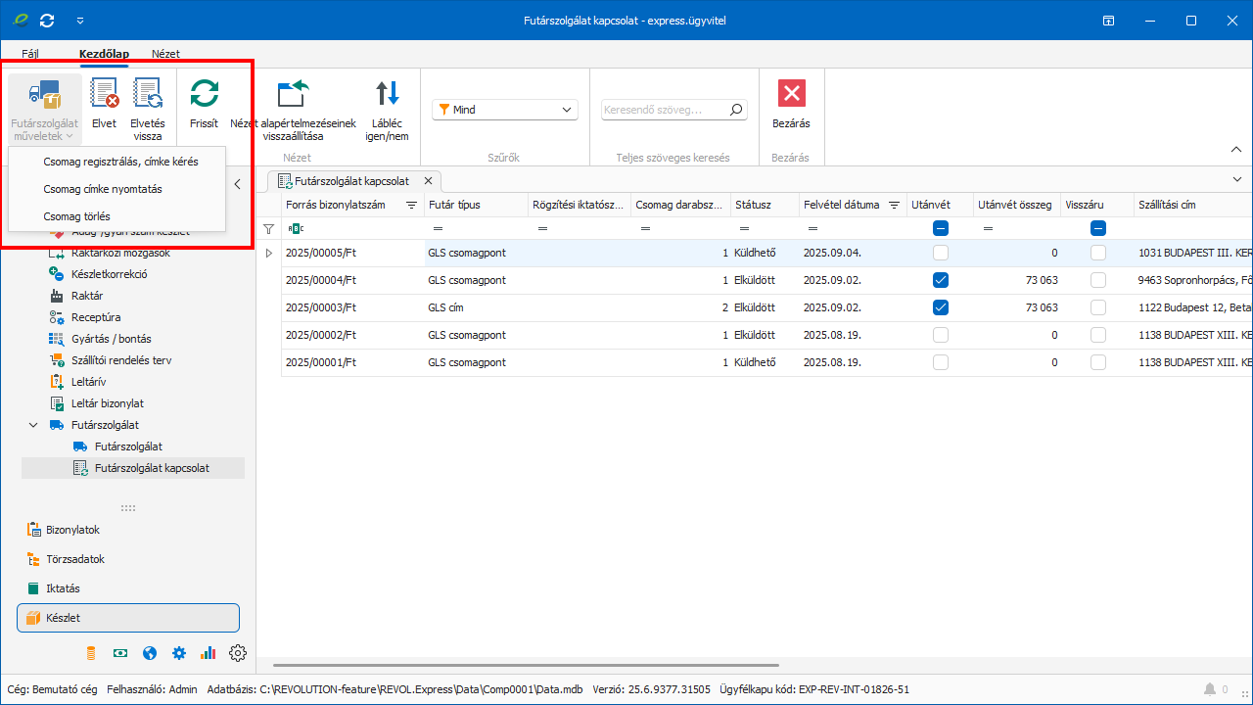The height and width of the screenshot is (705, 1253).
Task: Toggle Visszáru checkbox for 2025/00003/Ft row
Action: pos(1098,307)
